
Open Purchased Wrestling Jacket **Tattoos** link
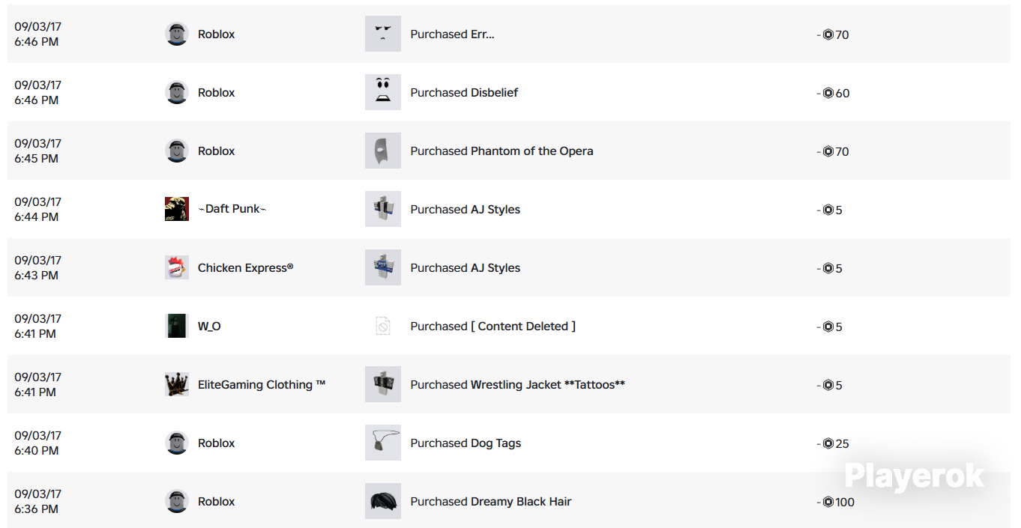click(517, 385)
